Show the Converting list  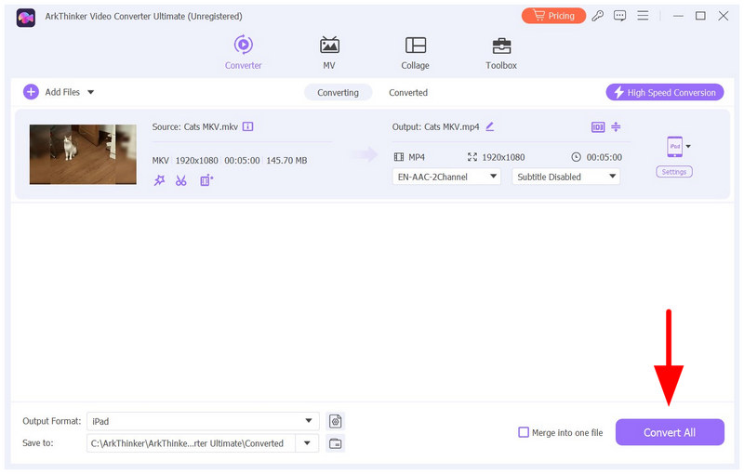tap(338, 92)
